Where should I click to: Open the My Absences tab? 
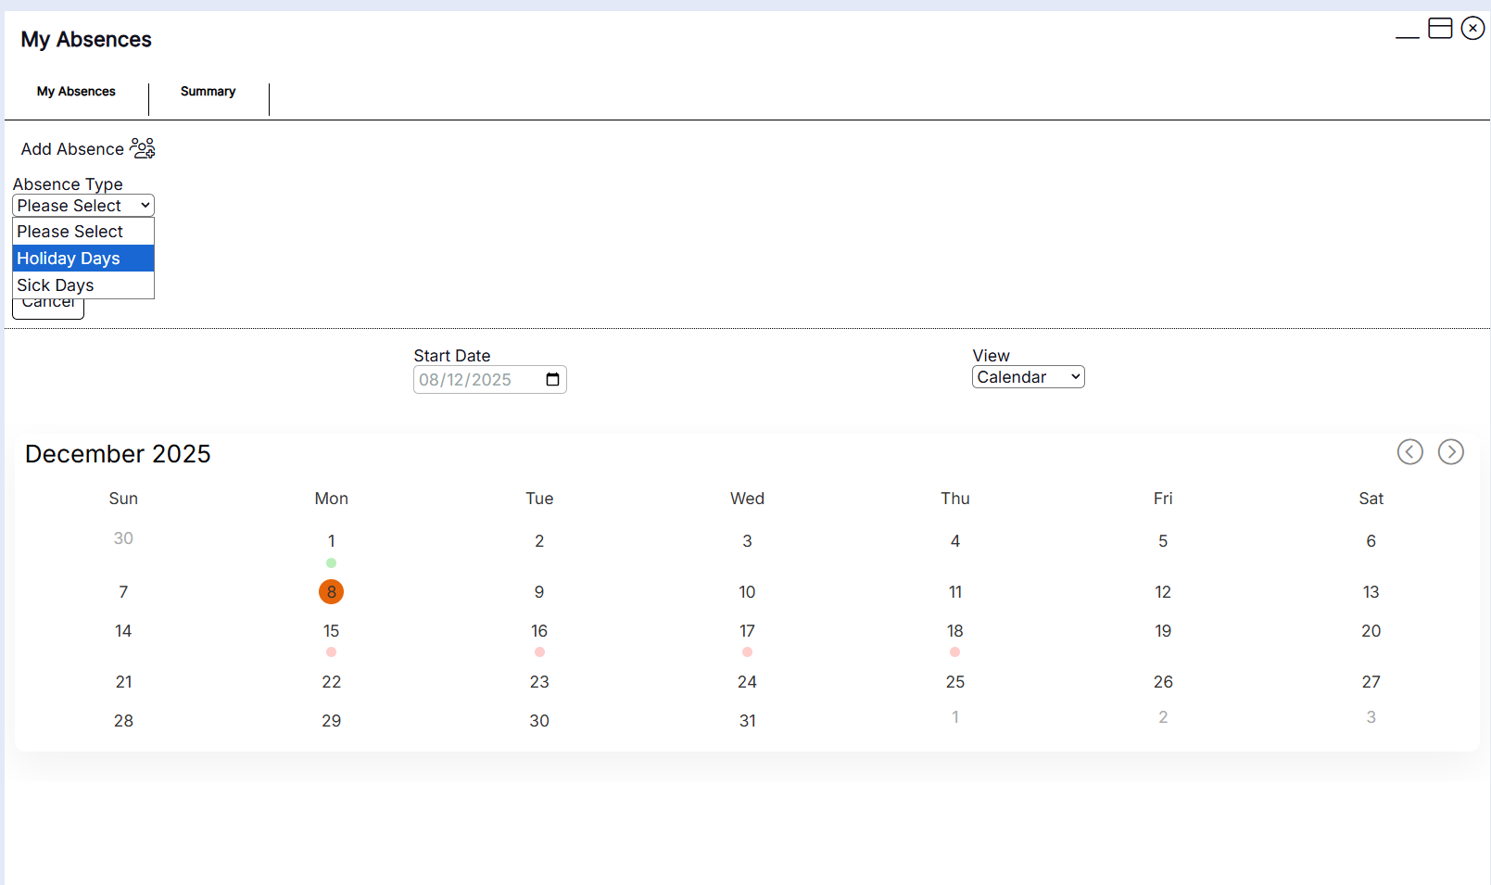(76, 92)
